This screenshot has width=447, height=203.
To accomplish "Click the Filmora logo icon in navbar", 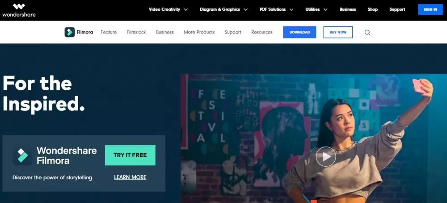I will coord(70,32).
